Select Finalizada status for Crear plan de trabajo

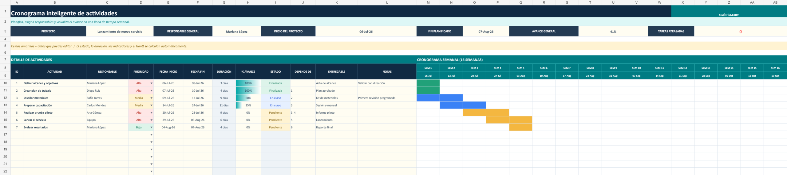point(275,90)
